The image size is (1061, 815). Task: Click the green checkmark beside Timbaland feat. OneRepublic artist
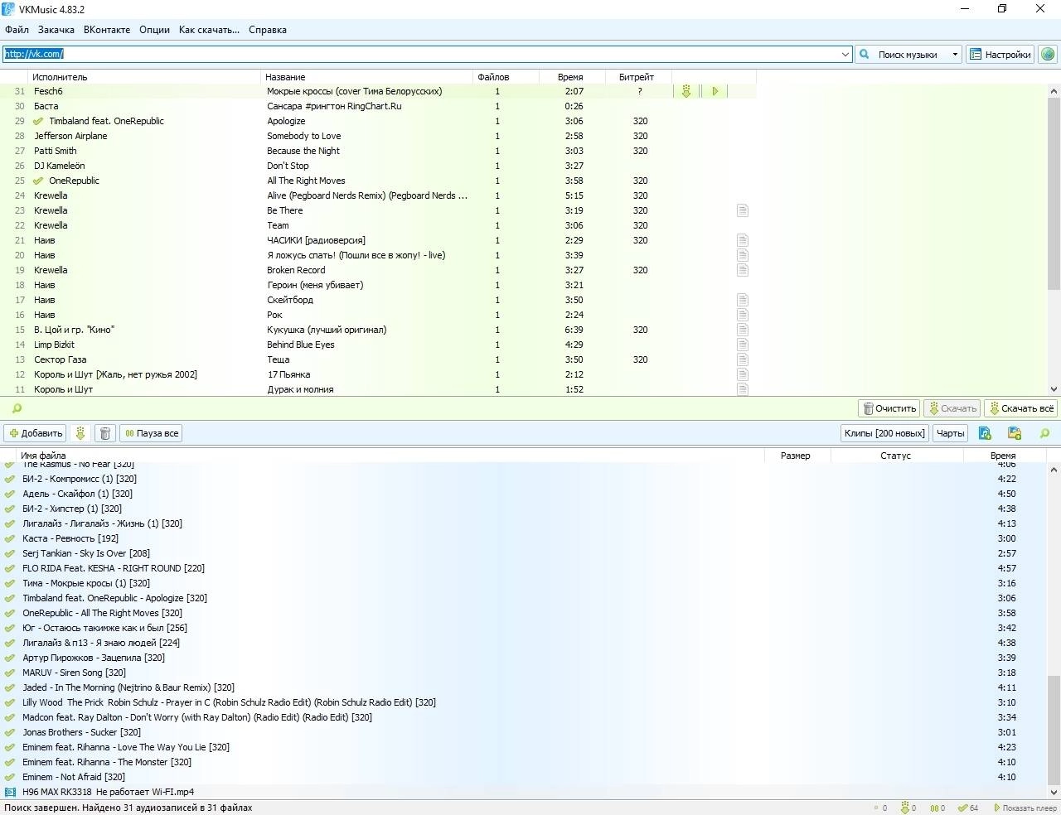(38, 121)
